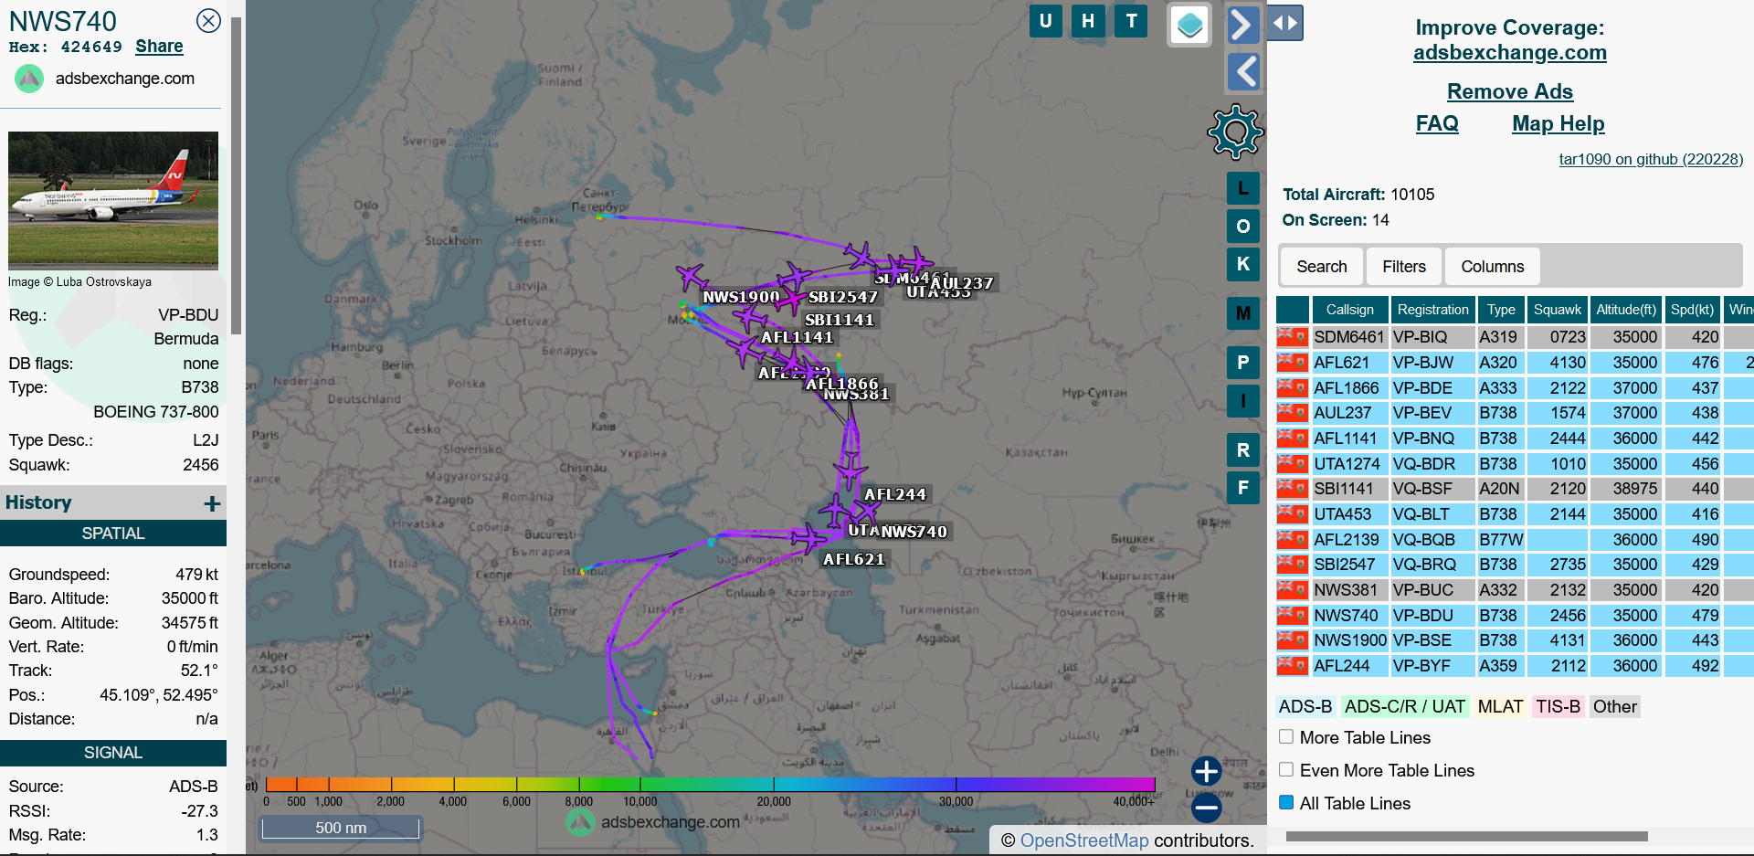Select the AFL621 table row
The image size is (1754, 856).
pos(1515,363)
